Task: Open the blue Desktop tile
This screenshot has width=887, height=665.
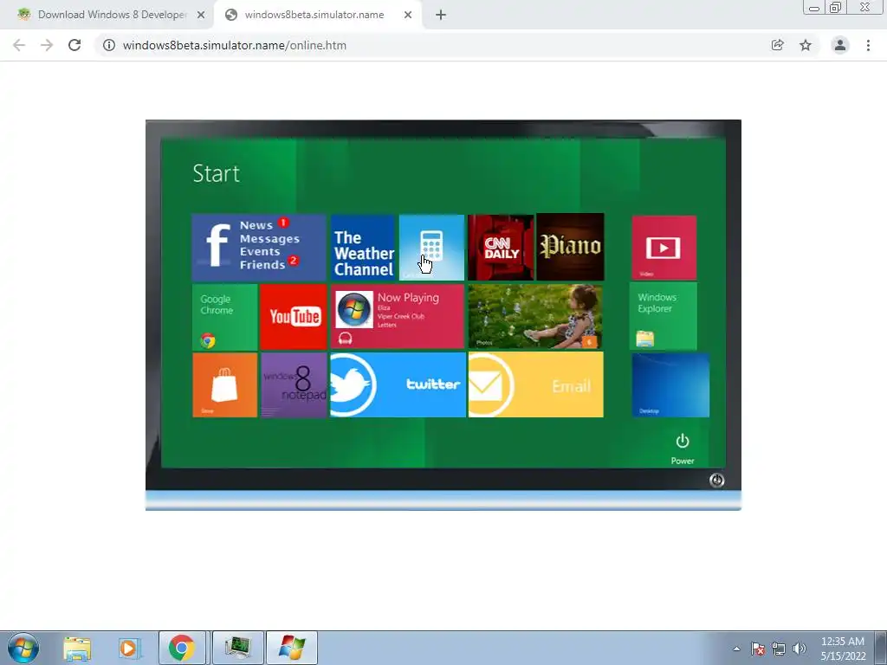Action: [670, 385]
